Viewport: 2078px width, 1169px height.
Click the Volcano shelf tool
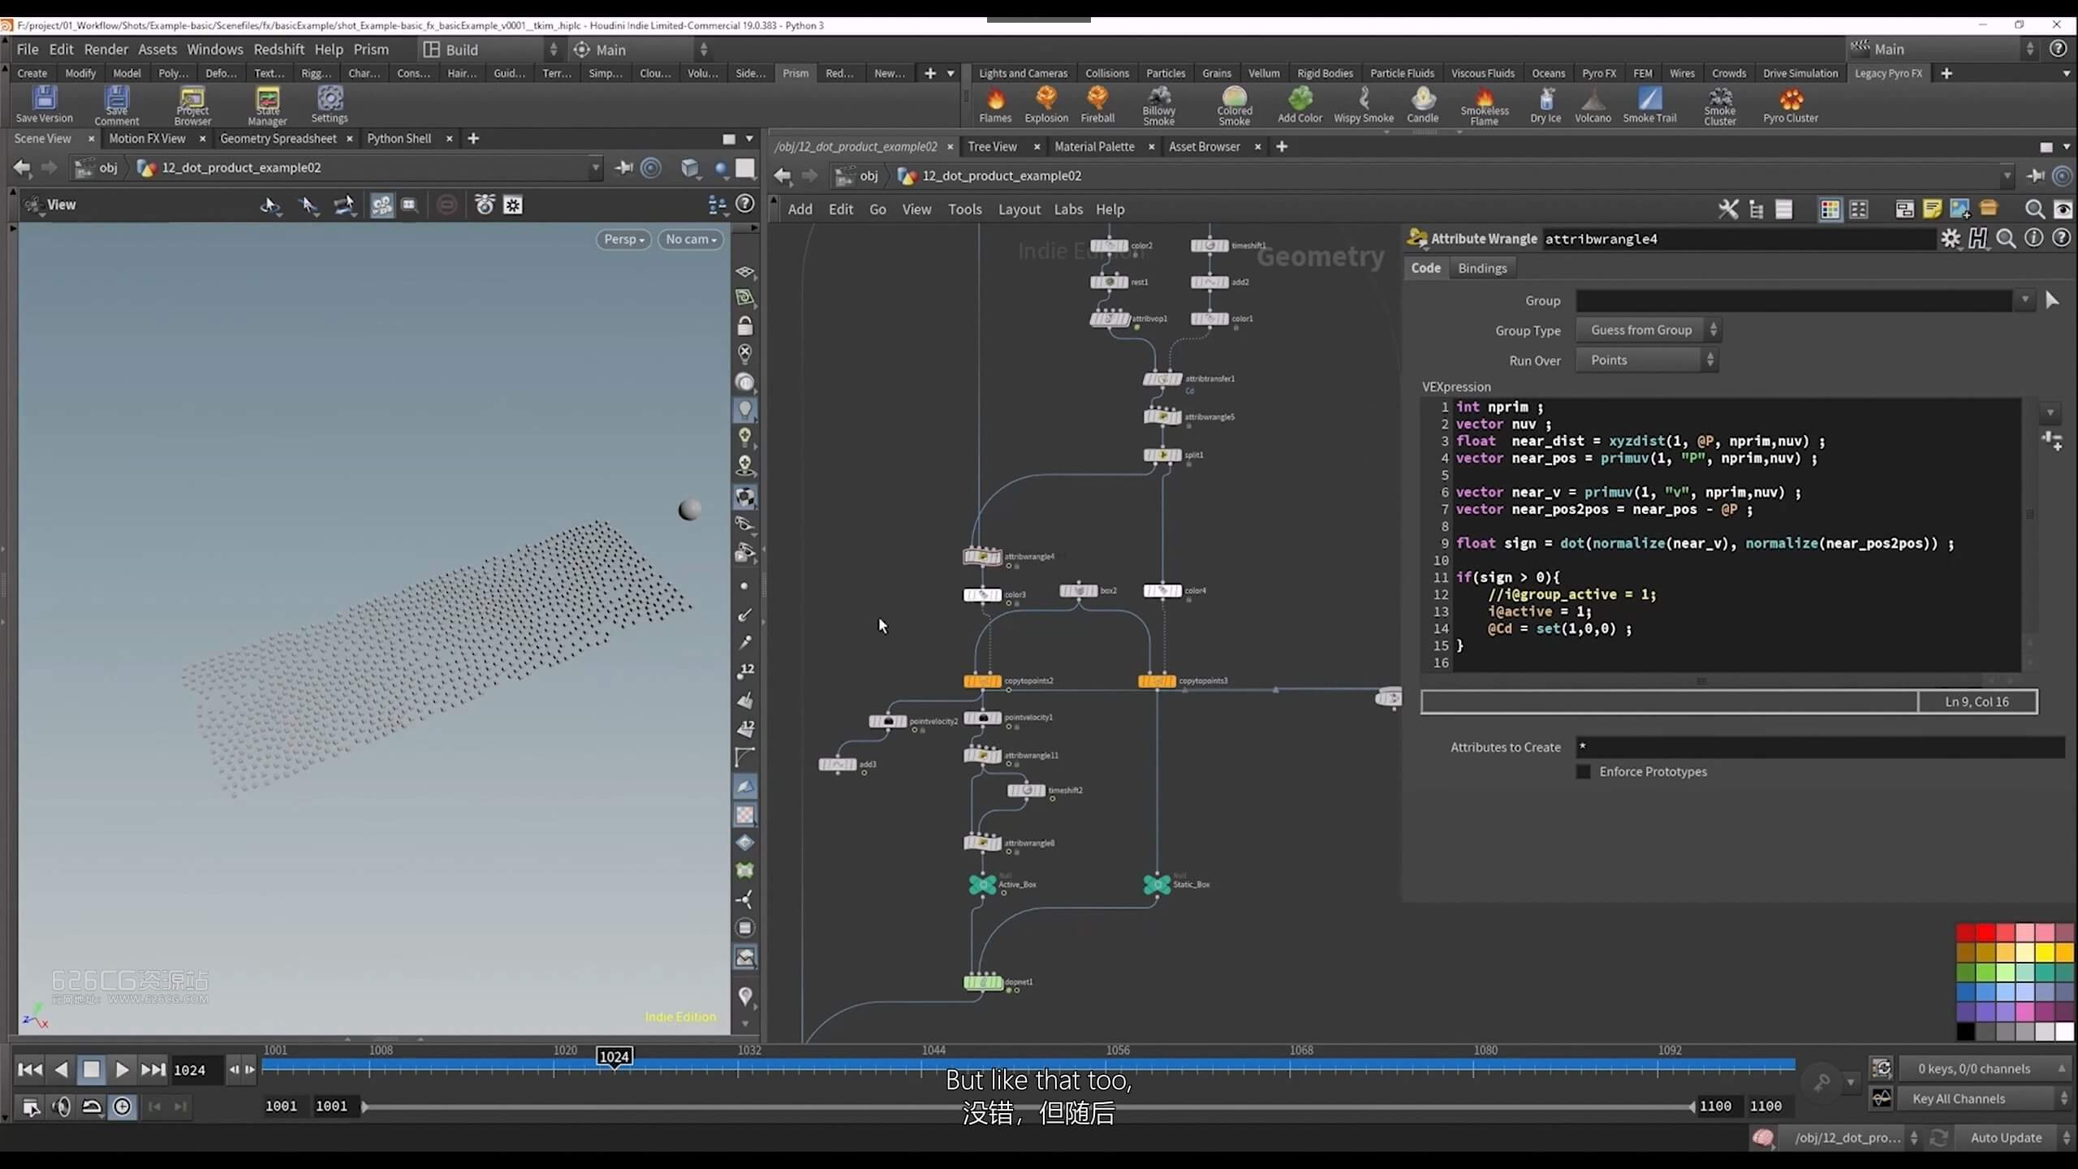(x=1593, y=106)
